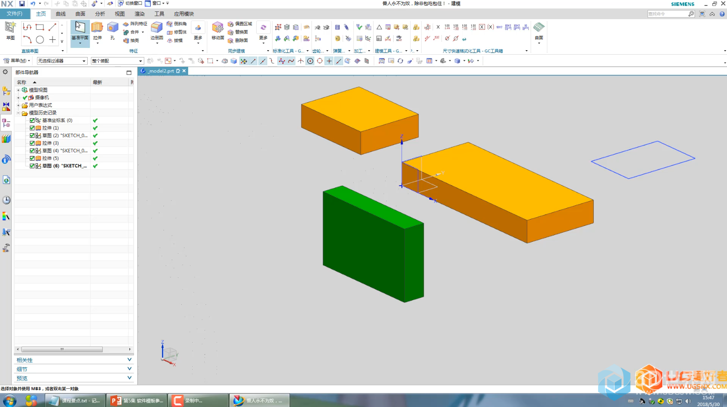
Task: Expand the 用户表达式 tree node
Action: (18, 105)
